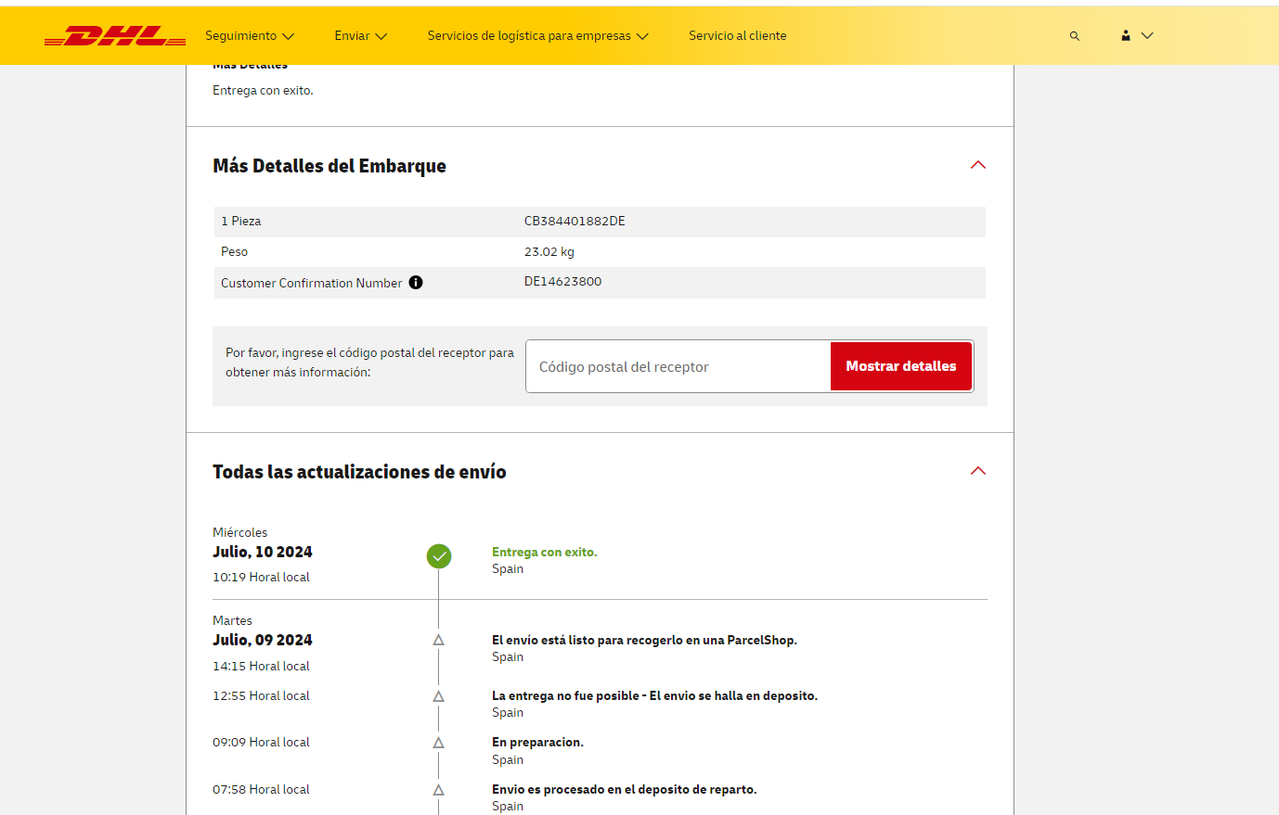This screenshot has height=815, width=1279.
Task: Click the Mostrar detalles button
Action: tap(901, 366)
